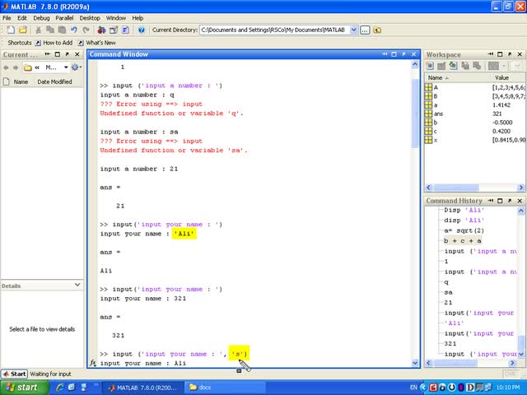Click the New variable icon in Workspace
527x395 pixels.
point(430,66)
